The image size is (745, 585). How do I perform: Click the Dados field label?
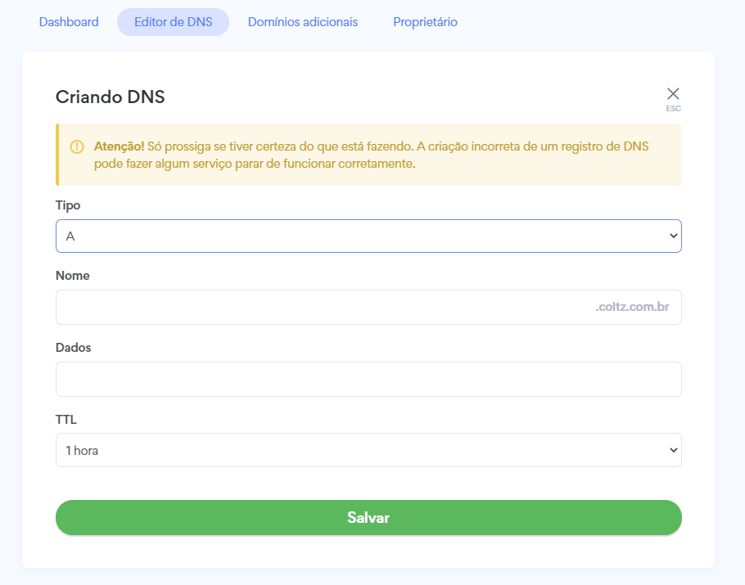pos(74,348)
